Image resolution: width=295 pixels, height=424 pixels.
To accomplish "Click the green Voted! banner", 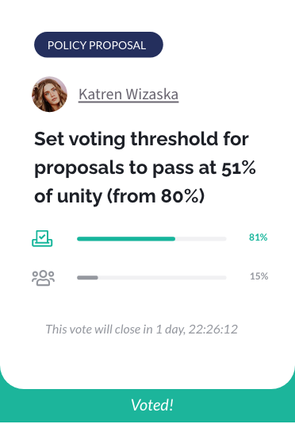I will coord(147,404).
